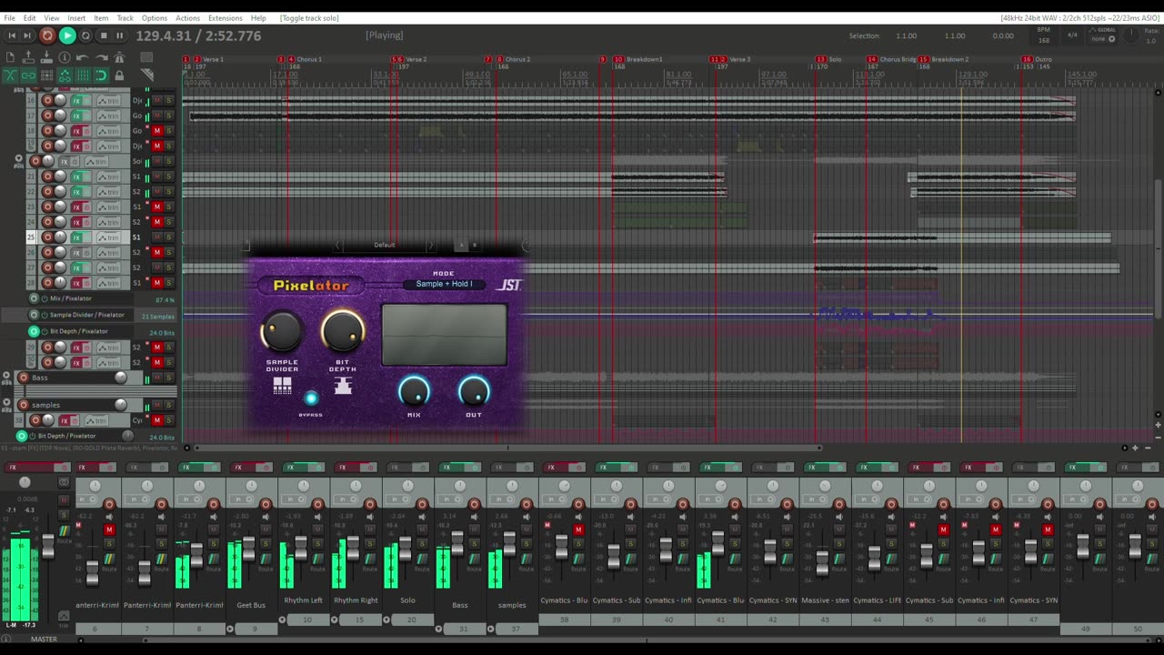Toggle item grouping chain-link icon
Screen dimensions: 1164x655
27,76
